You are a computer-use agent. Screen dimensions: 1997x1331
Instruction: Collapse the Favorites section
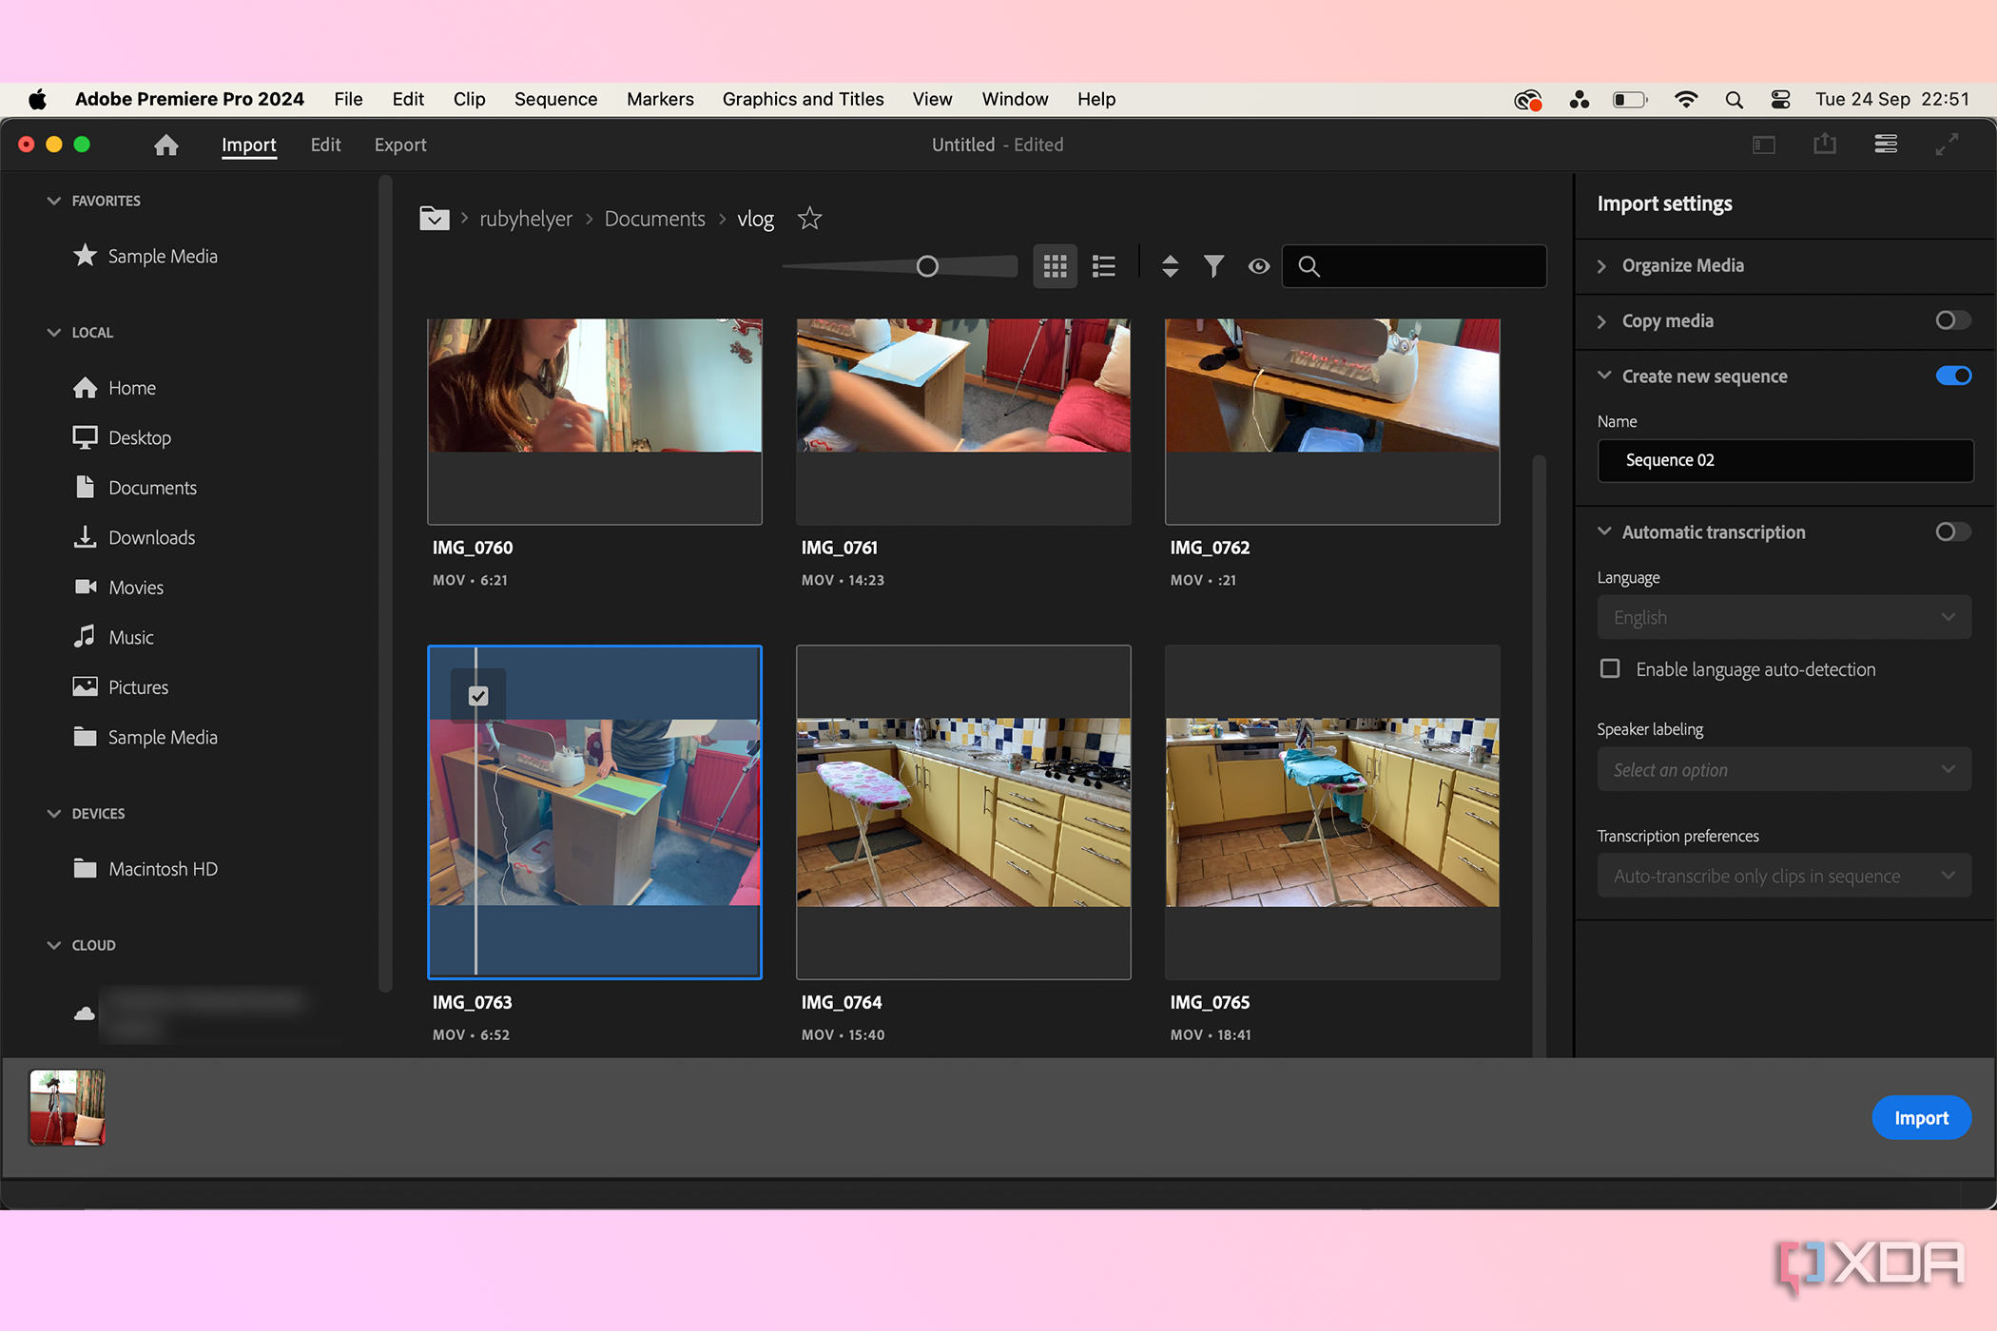pos(53,201)
